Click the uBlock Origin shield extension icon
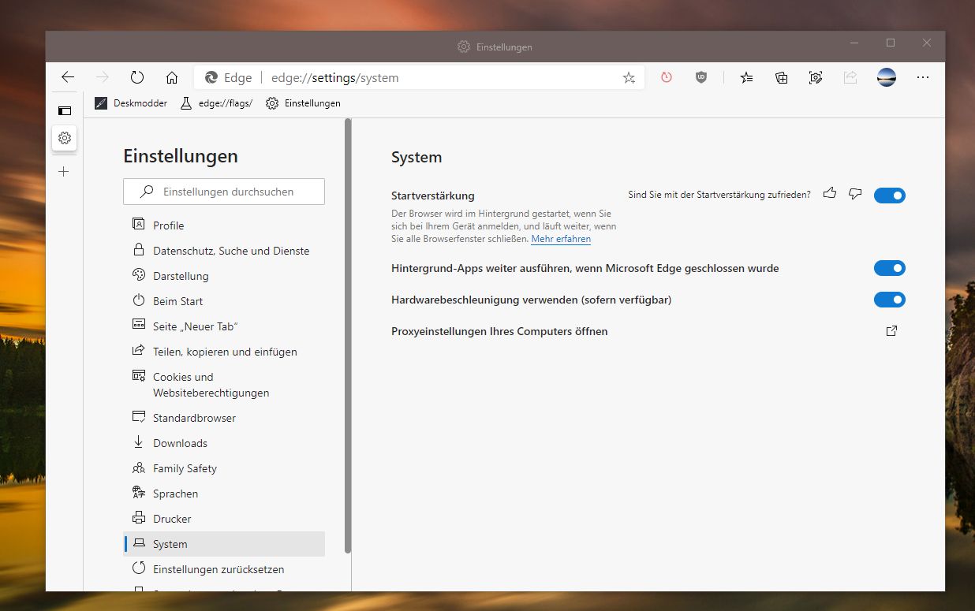This screenshot has height=611, width=975. point(700,77)
